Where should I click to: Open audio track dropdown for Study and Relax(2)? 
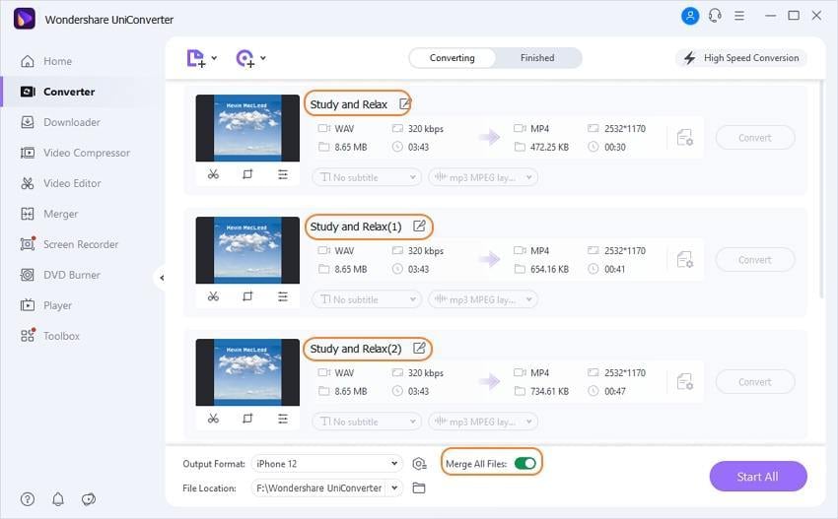483,422
